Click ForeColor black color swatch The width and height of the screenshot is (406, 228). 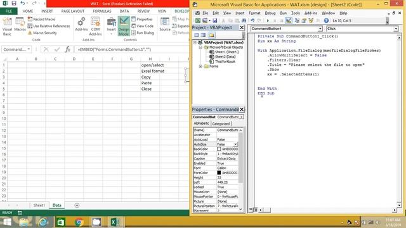219,173
